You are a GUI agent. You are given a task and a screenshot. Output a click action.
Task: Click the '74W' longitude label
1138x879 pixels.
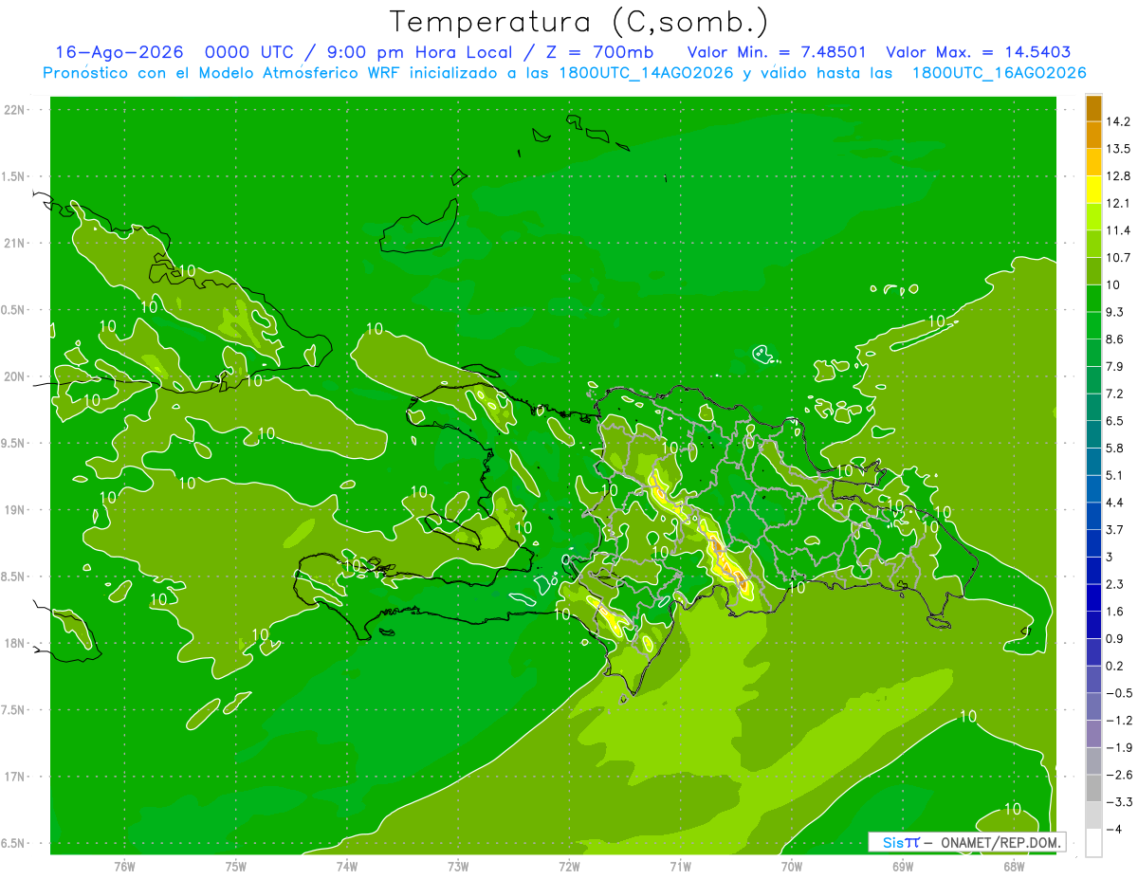[347, 866]
